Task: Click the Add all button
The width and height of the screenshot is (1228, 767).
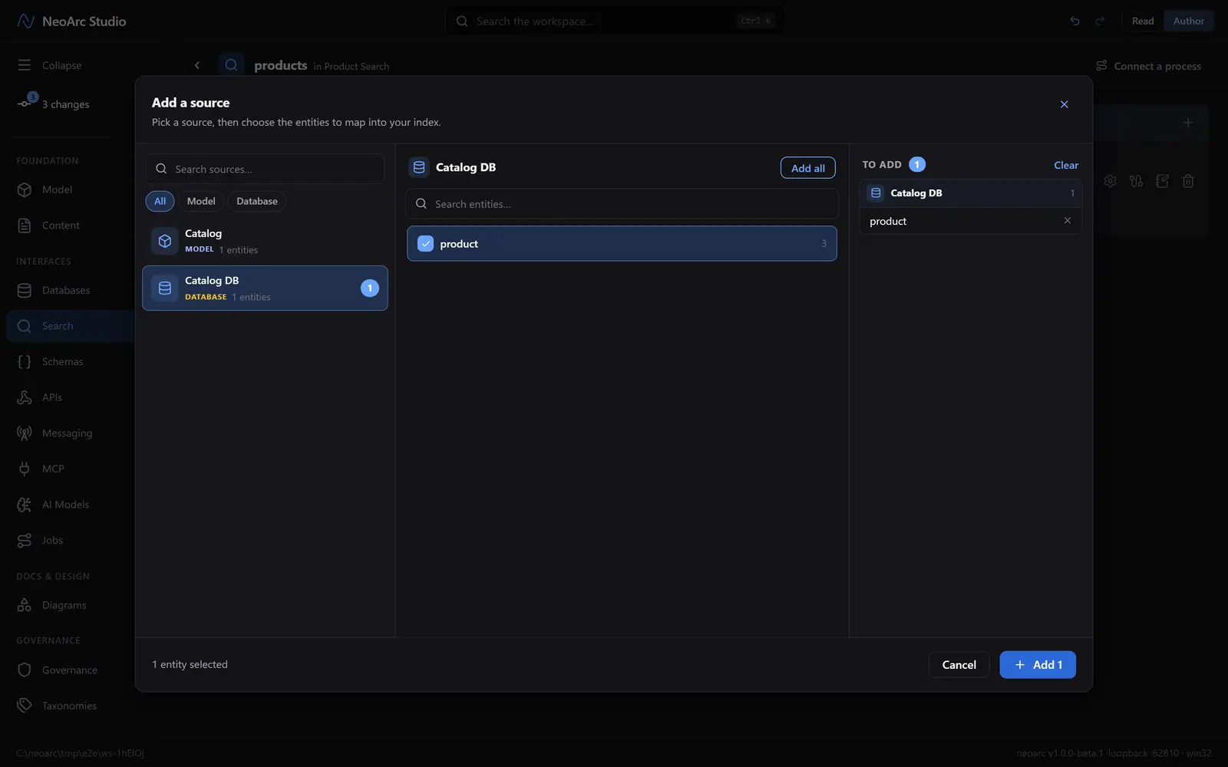Action: coord(808,168)
